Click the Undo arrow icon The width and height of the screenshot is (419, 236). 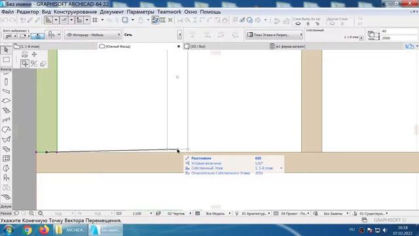pyautogui.click(x=5, y=20)
